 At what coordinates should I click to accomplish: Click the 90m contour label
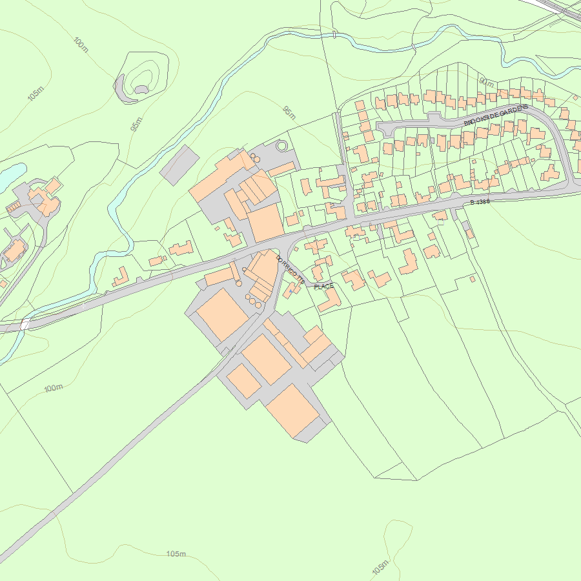486,82
